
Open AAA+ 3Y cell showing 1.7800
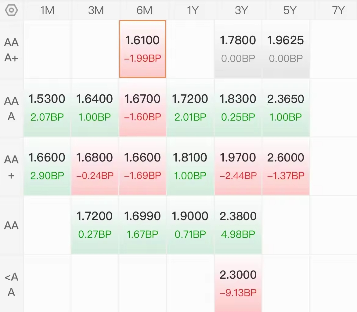(238, 49)
